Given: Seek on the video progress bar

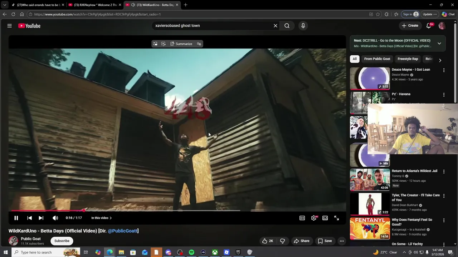Looking at the screenshot, I should tap(177, 210).
